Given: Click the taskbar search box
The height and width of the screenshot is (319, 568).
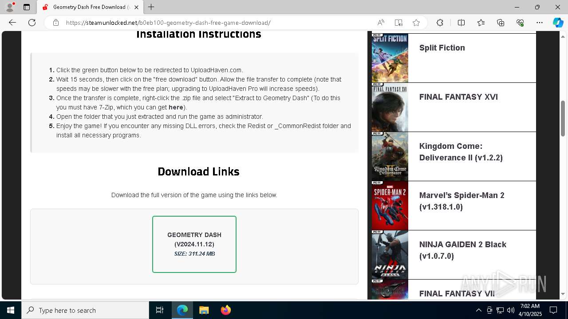Looking at the screenshot, I should 85,310.
